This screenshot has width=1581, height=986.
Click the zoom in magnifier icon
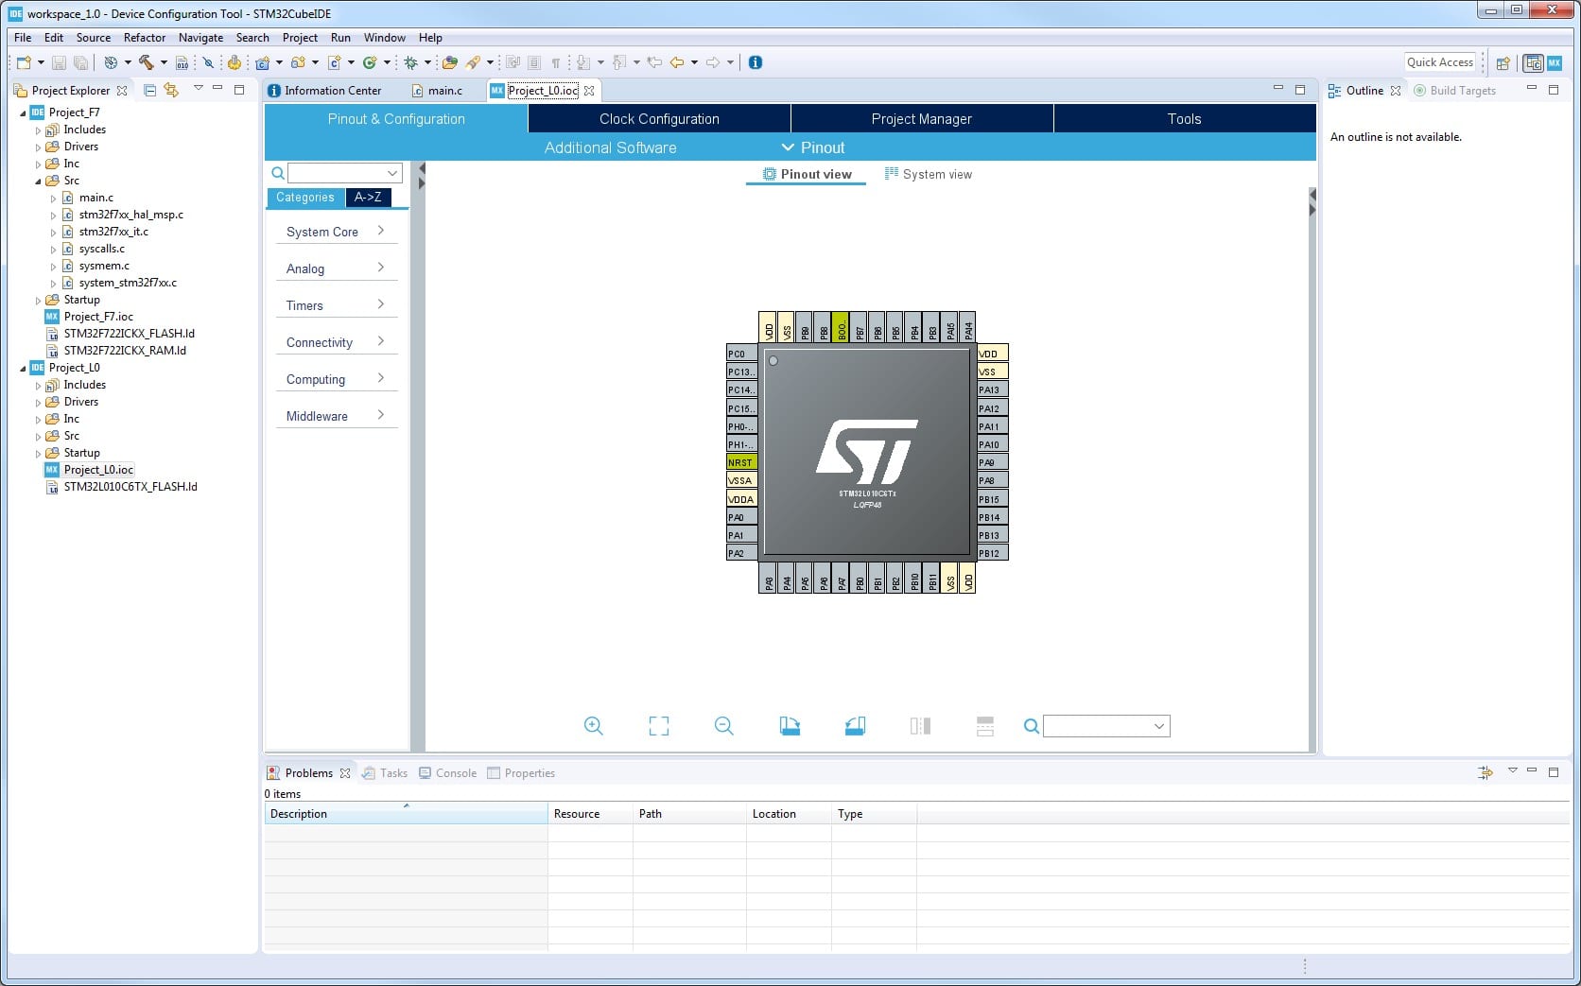593,726
